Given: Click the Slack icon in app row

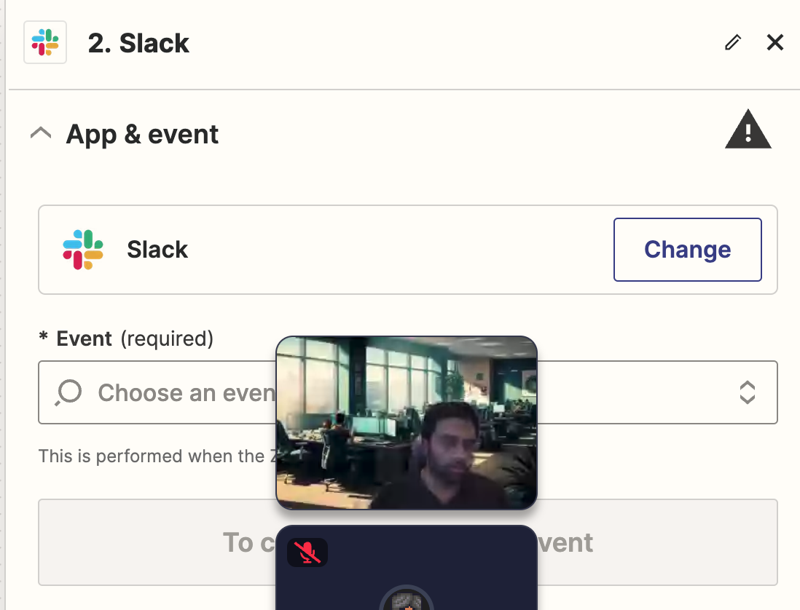Looking at the screenshot, I should click(83, 250).
